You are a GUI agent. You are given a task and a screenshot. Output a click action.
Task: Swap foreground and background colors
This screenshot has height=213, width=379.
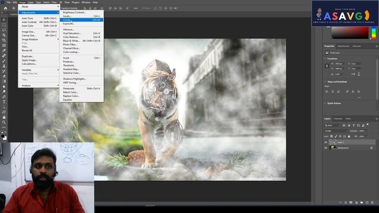click(5, 133)
